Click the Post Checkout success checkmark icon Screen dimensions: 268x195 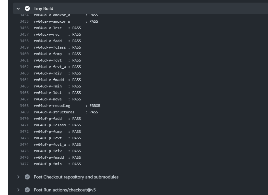click(27, 177)
